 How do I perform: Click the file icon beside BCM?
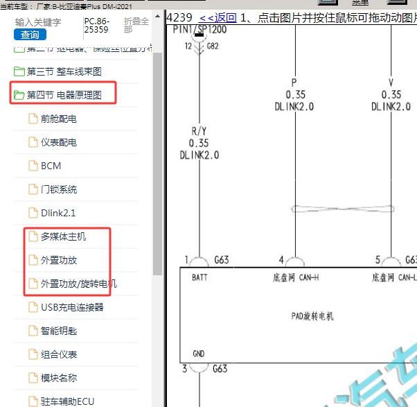pos(33,166)
